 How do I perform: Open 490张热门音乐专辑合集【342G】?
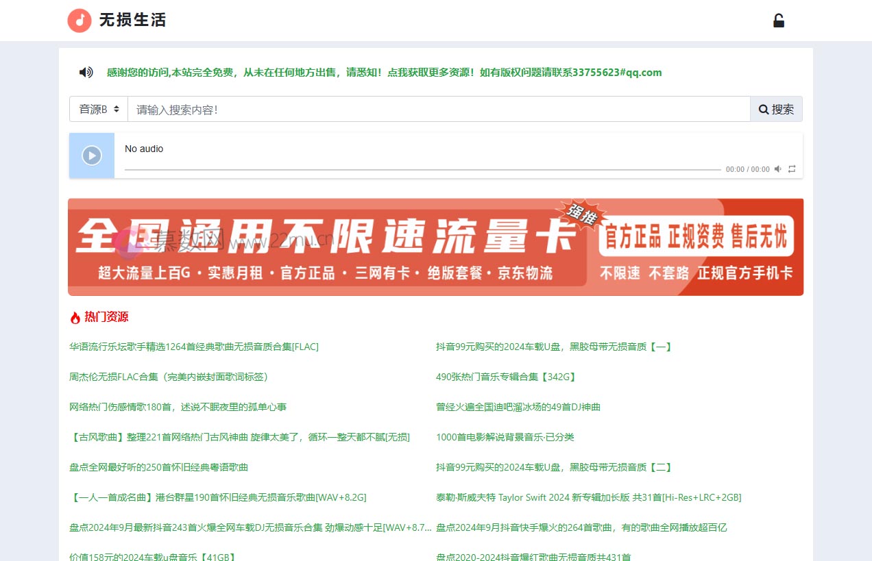click(505, 377)
